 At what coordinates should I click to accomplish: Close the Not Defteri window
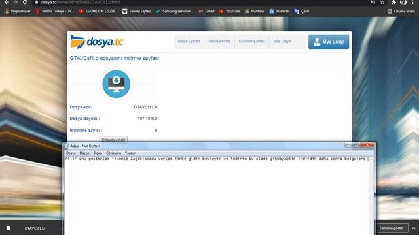point(367,145)
